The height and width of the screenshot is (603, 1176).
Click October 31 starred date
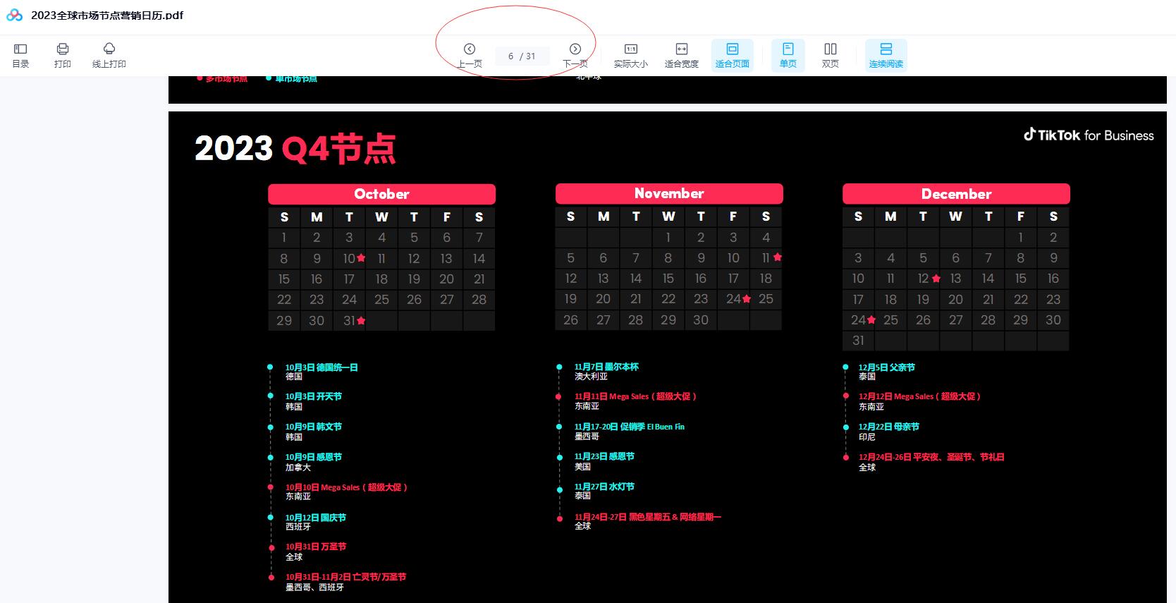pos(350,321)
